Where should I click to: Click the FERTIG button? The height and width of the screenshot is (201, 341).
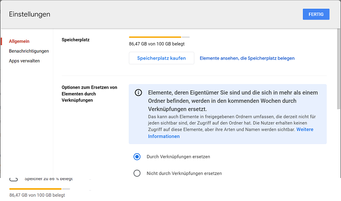(x=316, y=14)
